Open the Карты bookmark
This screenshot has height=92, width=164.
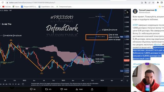(16, 7)
